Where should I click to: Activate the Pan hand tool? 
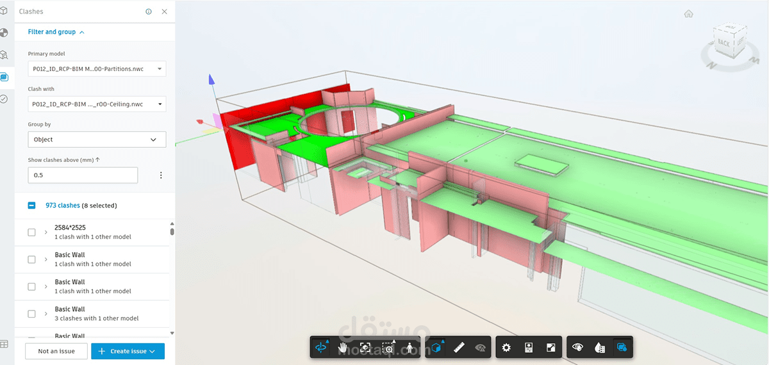pos(343,348)
